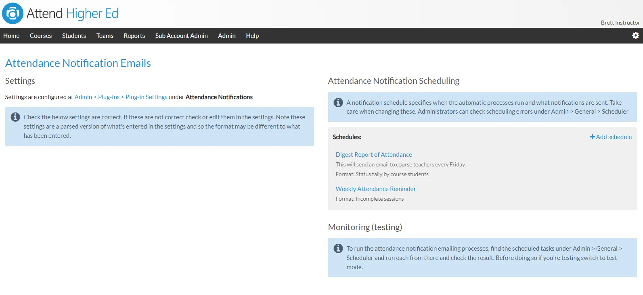643x295 pixels.
Task: Follow the Admin breadcrumb link in Settings
Action: click(x=83, y=97)
